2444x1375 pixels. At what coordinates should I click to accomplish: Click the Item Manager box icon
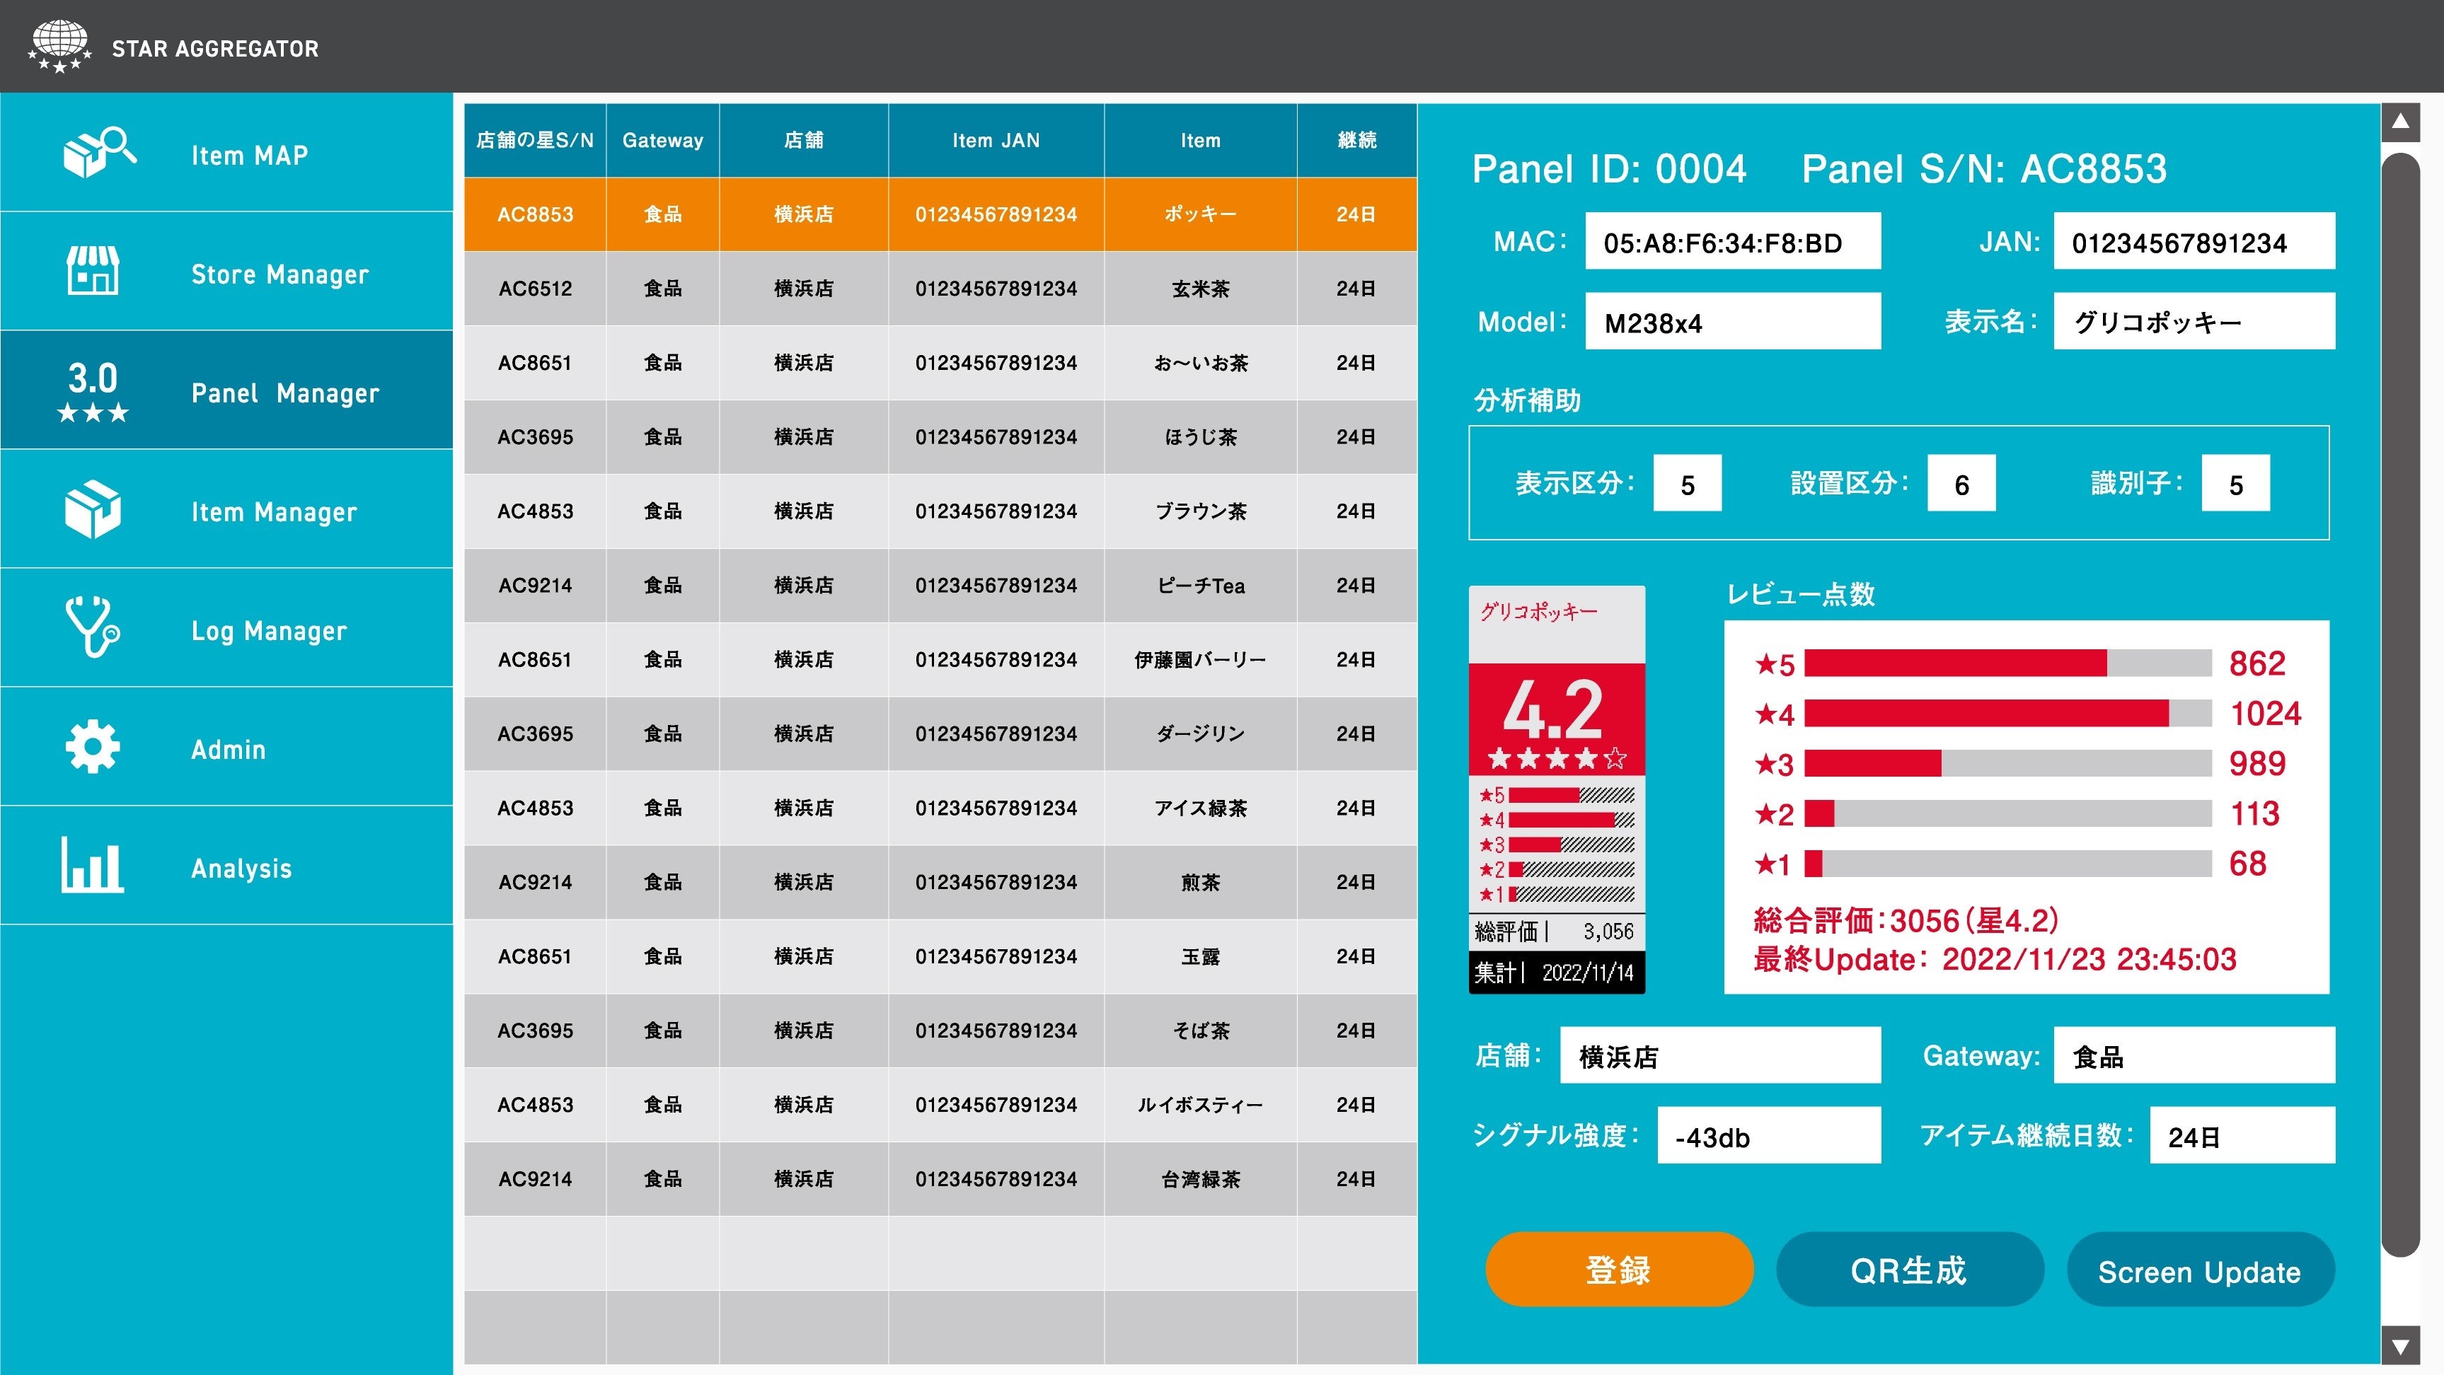92,509
